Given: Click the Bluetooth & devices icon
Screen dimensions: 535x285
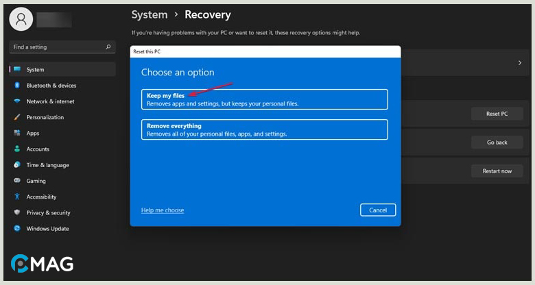Looking at the screenshot, I should point(17,85).
